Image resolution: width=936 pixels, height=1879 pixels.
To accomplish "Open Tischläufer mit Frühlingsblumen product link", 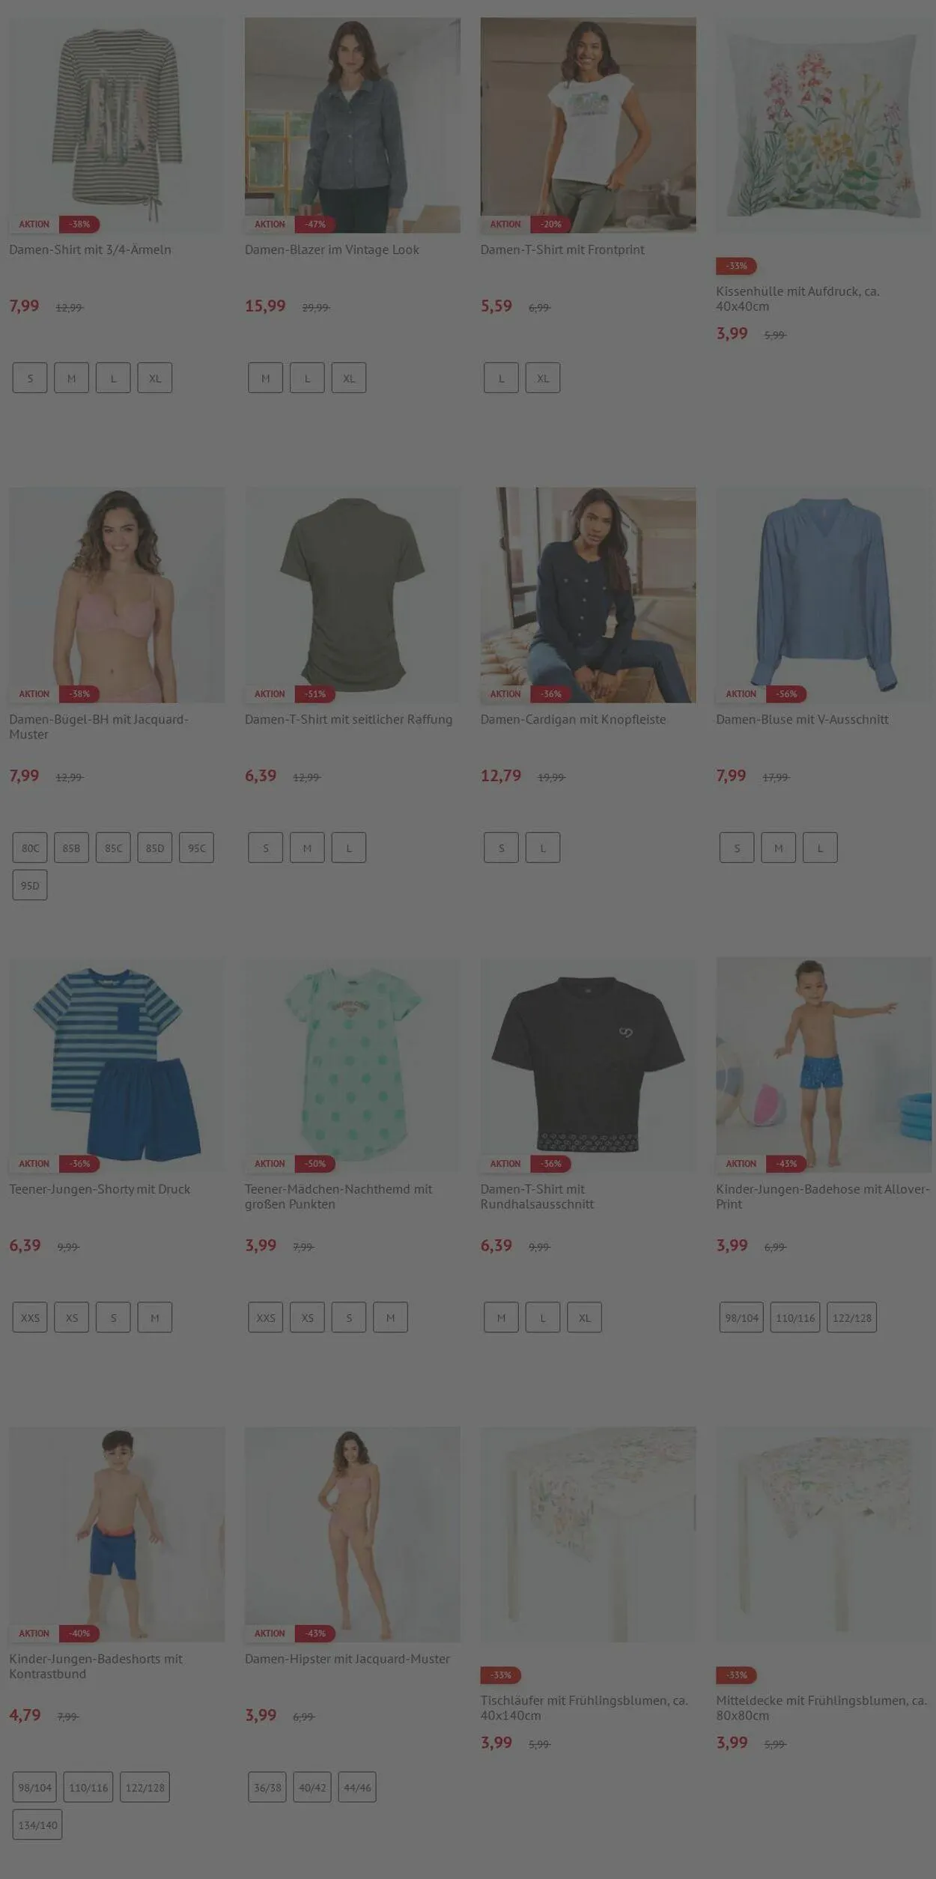I will click(x=584, y=1708).
